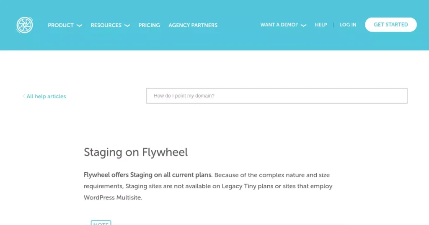Expand the chevron beside RESOURCES
Image resolution: width=429 pixels, height=225 pixels.
[x=127, y=26]
